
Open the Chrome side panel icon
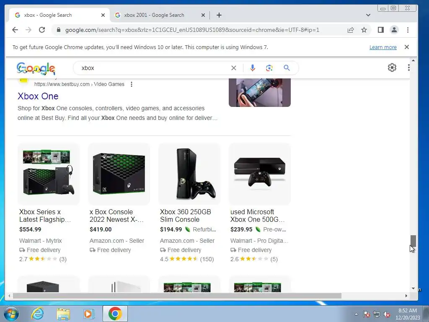click(x=380, y=30)
